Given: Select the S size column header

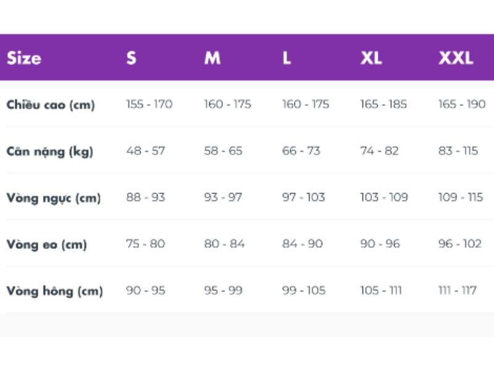Looking at the screenshot, I should click(131, 58).
